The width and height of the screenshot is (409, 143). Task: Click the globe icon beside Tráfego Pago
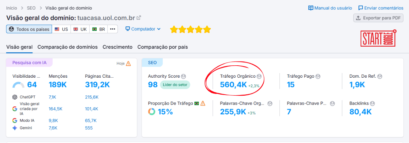pos(318,76)
